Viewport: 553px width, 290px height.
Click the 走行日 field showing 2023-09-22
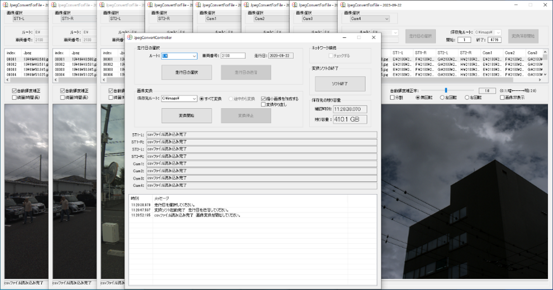pyautogui.click(x=281, y=56)
